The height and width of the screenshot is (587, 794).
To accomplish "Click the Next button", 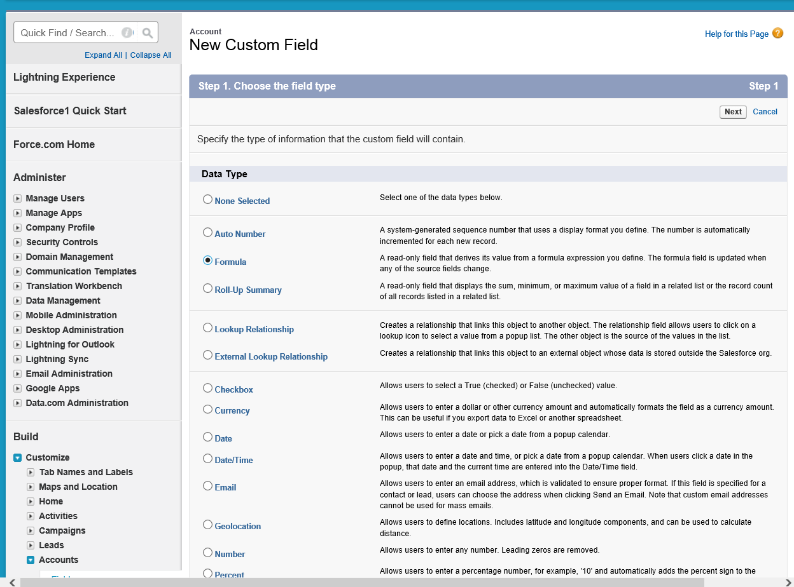I will click(x=733, y=112).
